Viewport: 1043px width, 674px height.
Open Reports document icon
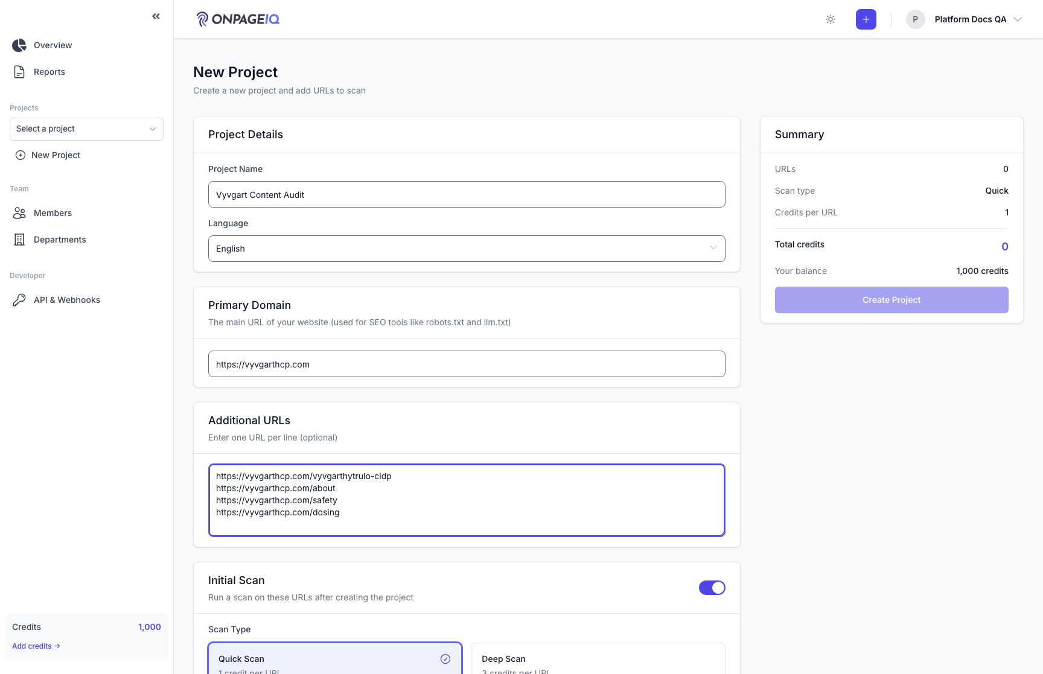coord(19,72)
